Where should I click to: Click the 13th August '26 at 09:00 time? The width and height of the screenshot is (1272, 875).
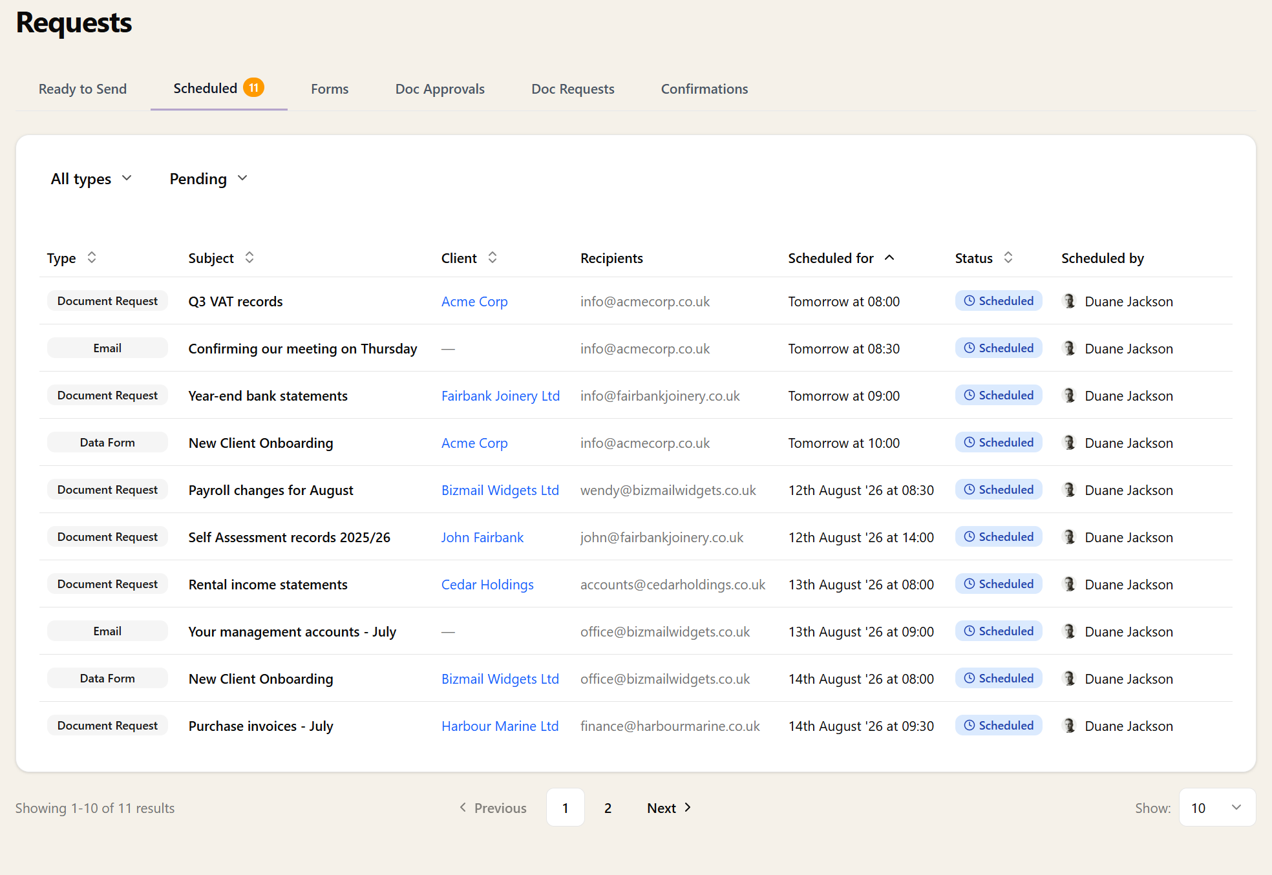tap(861, 632)
